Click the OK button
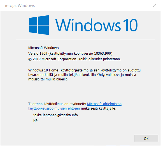This screenshot has width=161, height=146. (x=146, y=138)
